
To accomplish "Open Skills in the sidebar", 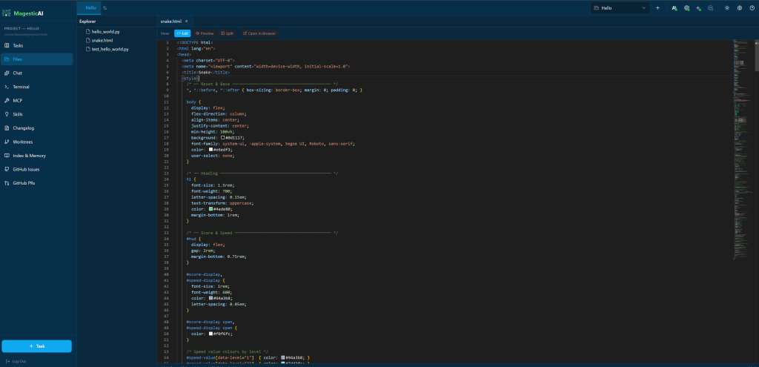I will (36, 114).
